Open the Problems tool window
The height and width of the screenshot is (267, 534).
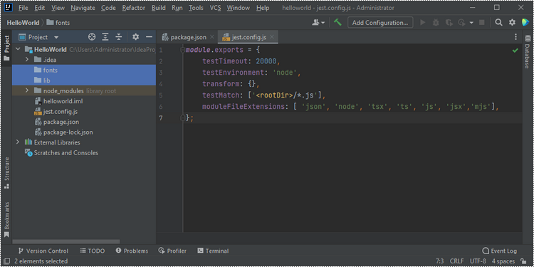point(132,251)
